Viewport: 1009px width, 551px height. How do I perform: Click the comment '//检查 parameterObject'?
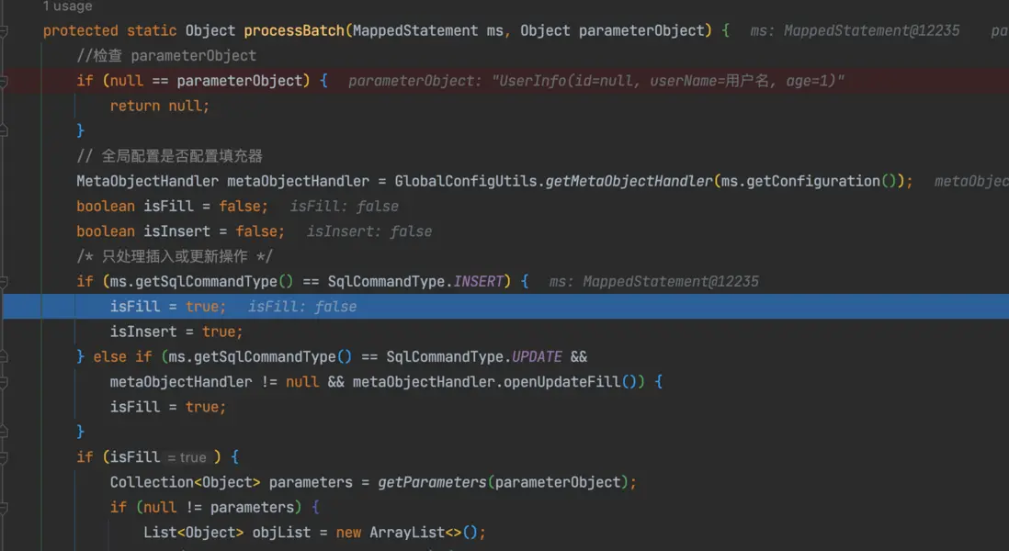point(166,56)
